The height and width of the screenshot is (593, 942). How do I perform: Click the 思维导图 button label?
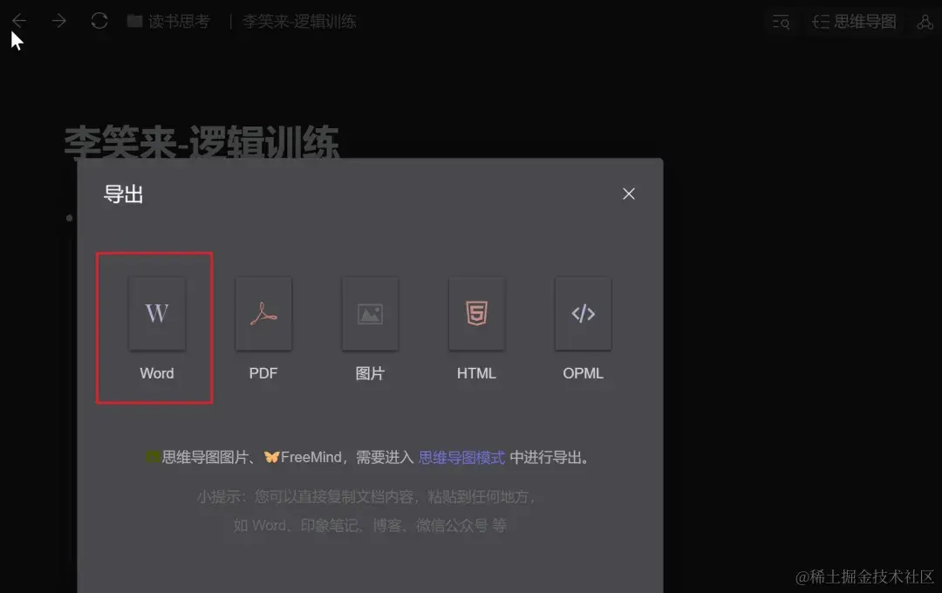pyautogui.click(x=865, y=22)
